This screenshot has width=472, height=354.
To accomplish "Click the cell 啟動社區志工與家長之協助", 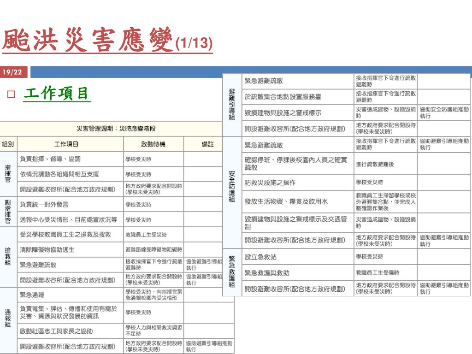I will (71, 331).
